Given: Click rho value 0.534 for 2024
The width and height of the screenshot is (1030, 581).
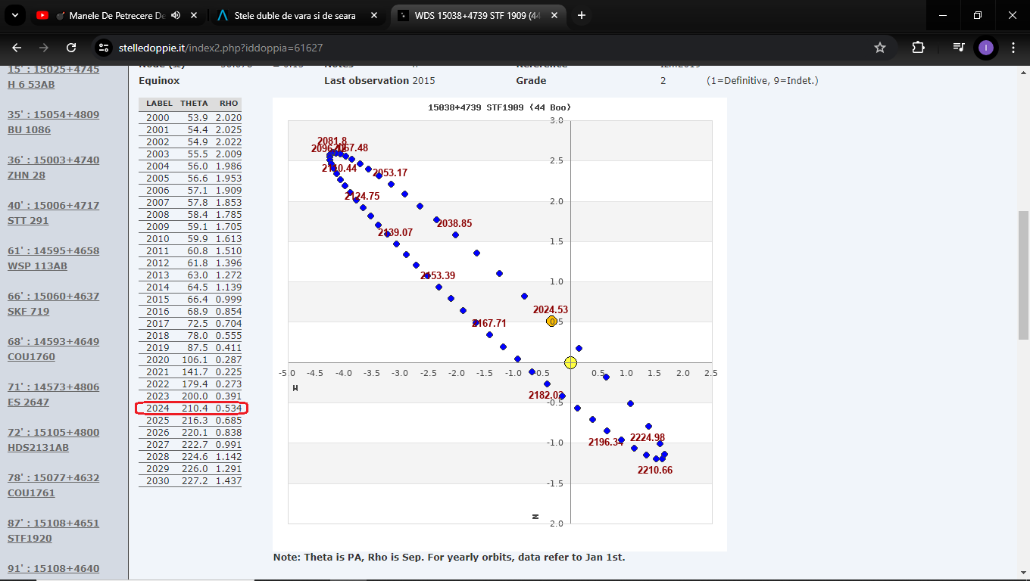Looking at the screenshot, I should tap(229, 408).
